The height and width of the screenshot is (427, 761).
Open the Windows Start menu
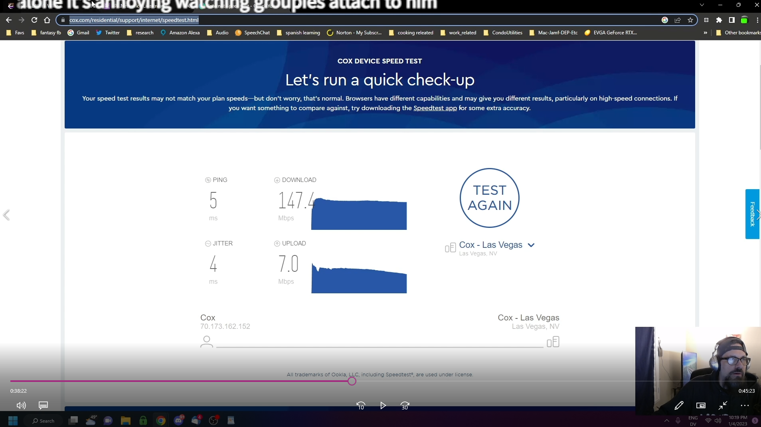13,421
